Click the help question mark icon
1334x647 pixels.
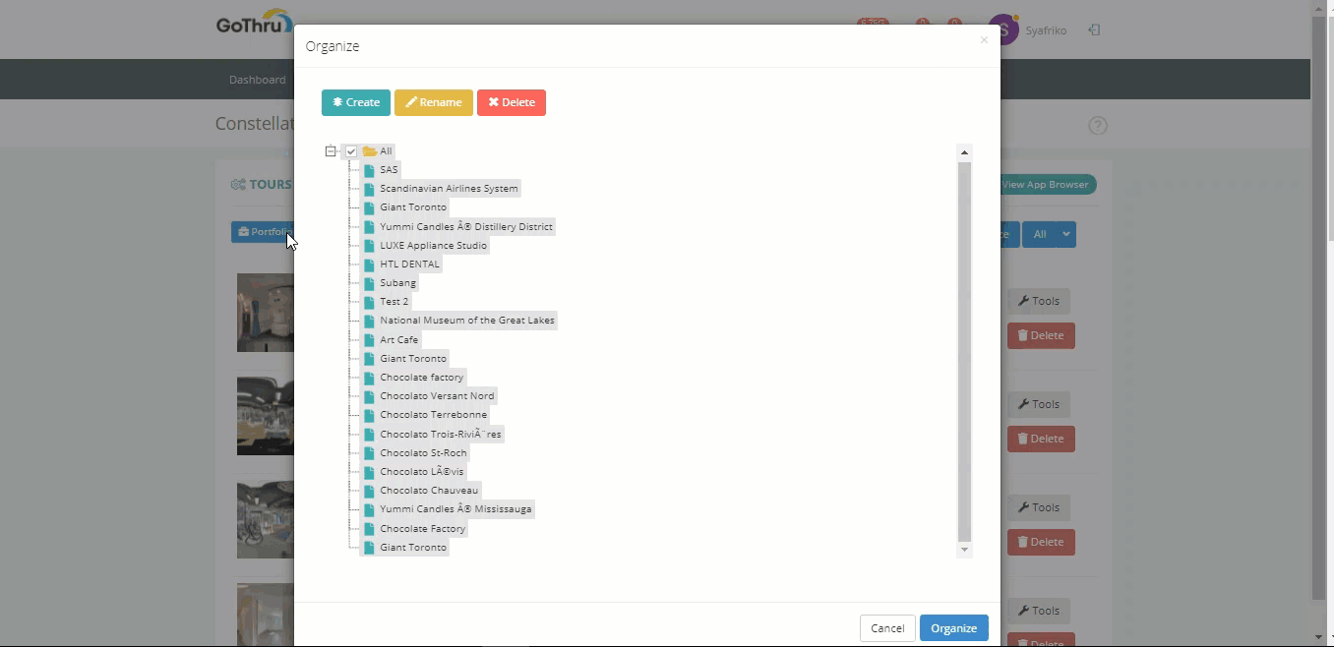coord(1098,126)
